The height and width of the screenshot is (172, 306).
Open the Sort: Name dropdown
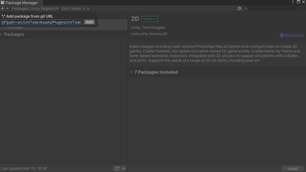point(75,8)
